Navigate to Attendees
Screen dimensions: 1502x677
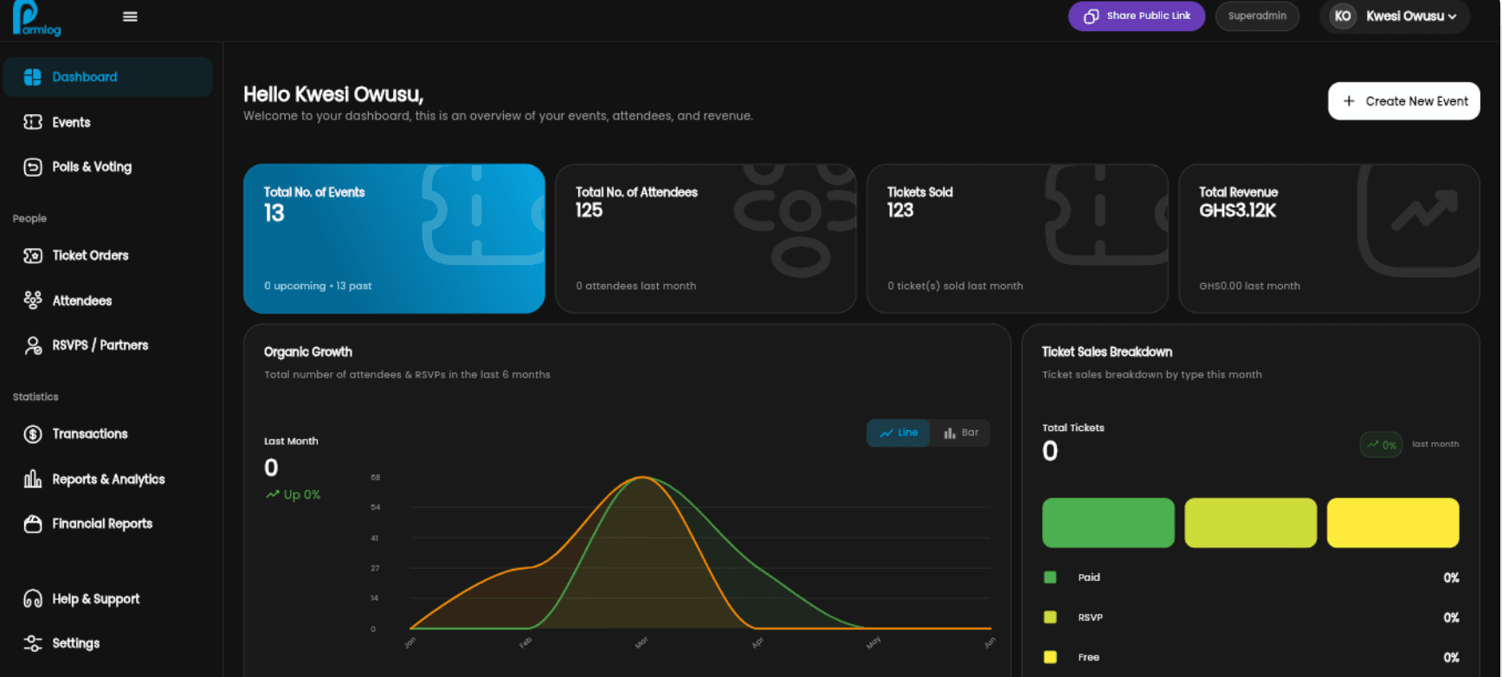107,300
